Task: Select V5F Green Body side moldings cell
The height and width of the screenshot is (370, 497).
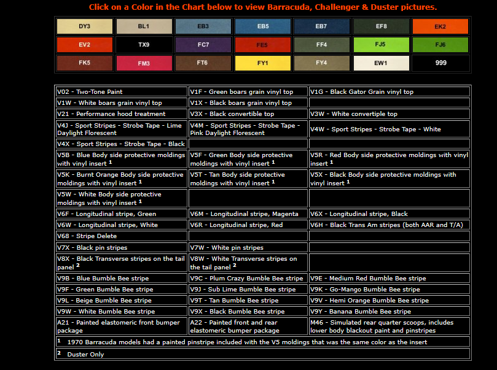Action: tap(248, 159)
